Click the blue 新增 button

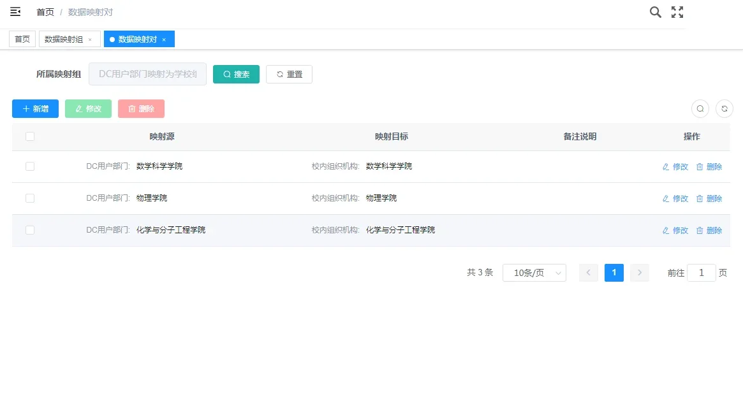36,108
